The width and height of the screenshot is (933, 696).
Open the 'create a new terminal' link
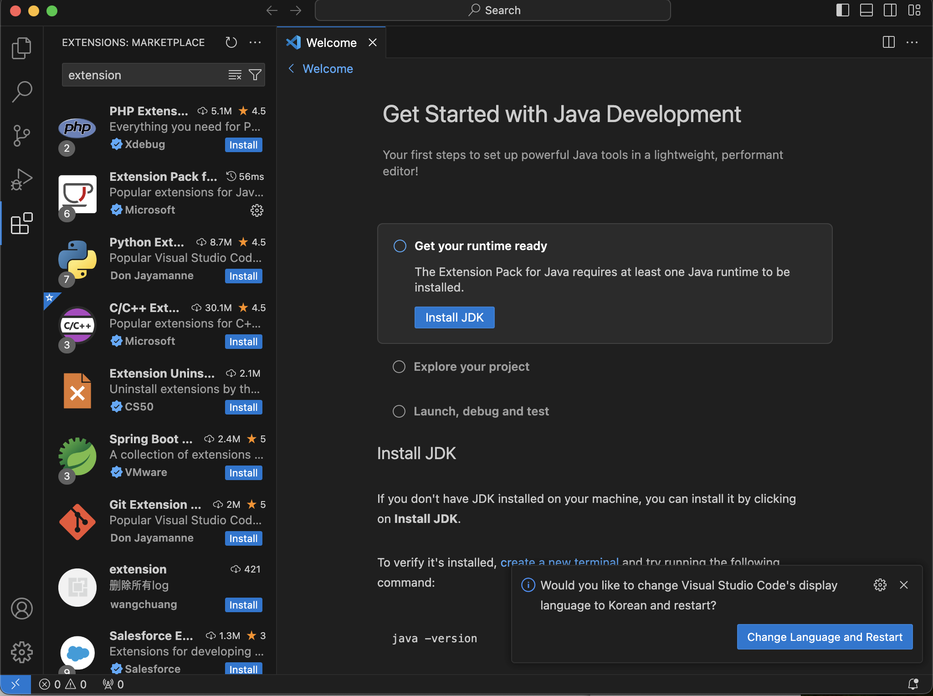(559, 562)
